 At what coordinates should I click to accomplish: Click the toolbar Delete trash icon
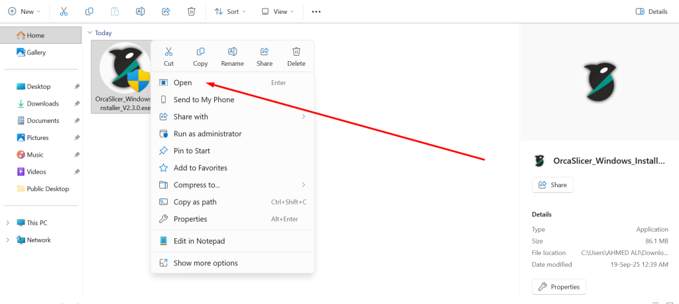click(191, 11)
